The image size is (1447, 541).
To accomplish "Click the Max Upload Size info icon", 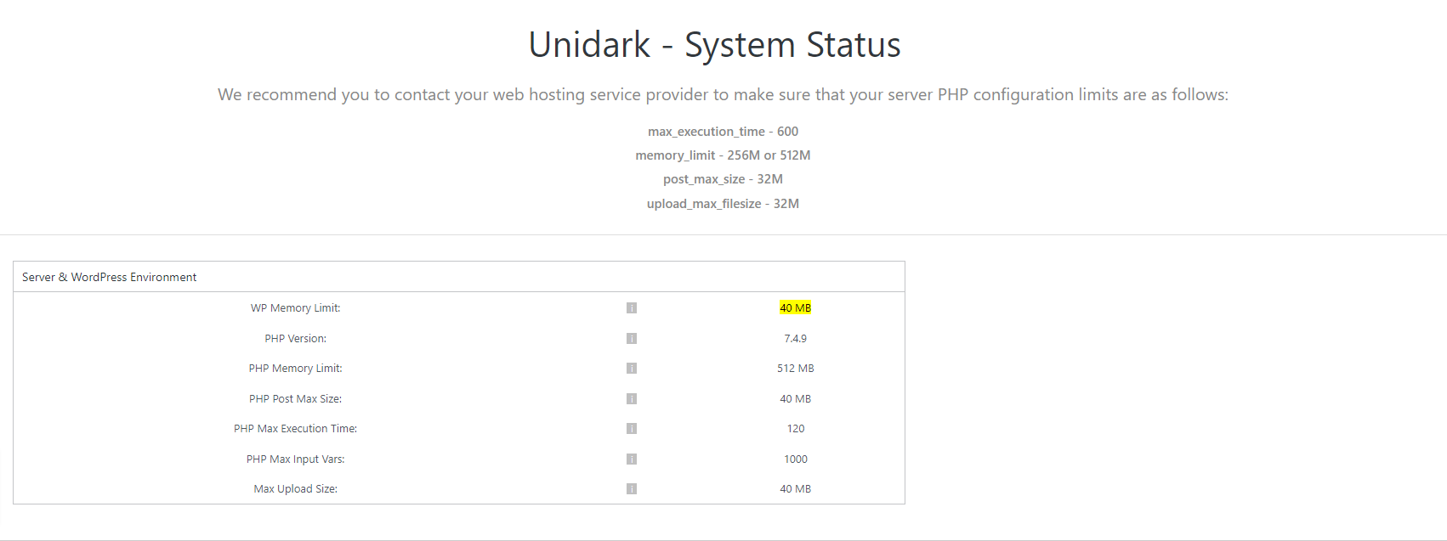I will (x=632, y=489).
